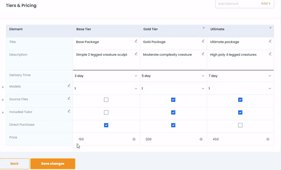Rename the Included Tutor element pencil icon
Viewport: 281px width, 170px height.
pyautogui.click(x=69, y=111)
